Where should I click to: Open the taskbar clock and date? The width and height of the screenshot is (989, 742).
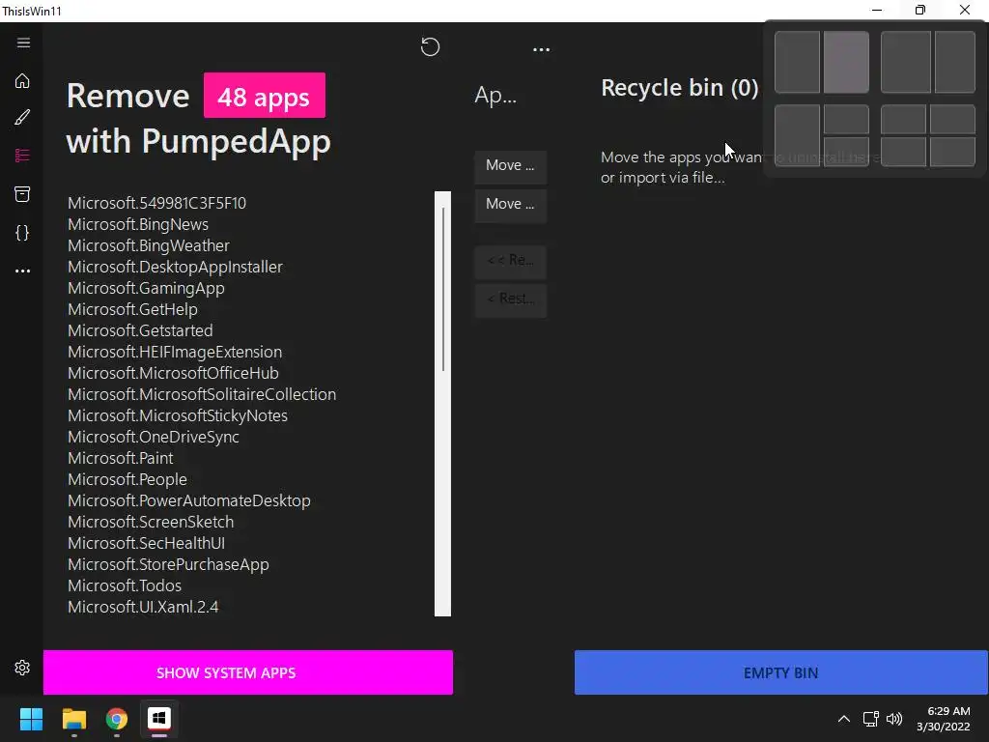943,719
